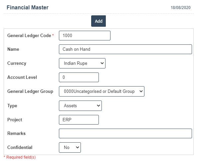Click the General Ledger Group label
Image resolution: width=199 pixels, height=164 pixels.
[30, 92]
